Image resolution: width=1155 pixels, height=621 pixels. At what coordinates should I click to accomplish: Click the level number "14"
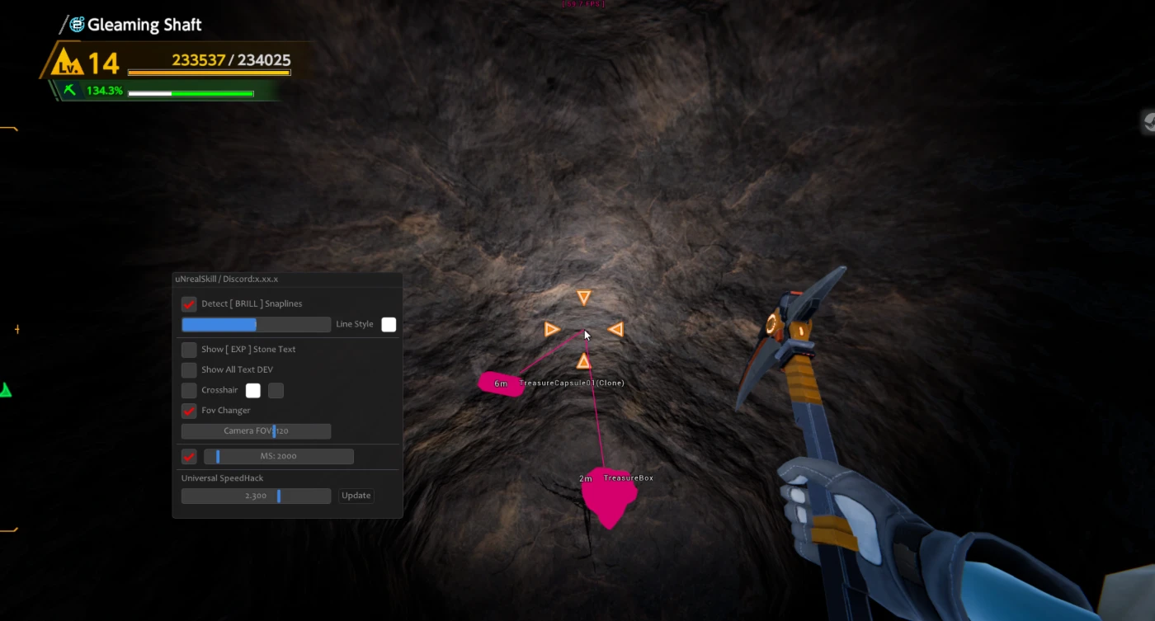pos(104,63)
